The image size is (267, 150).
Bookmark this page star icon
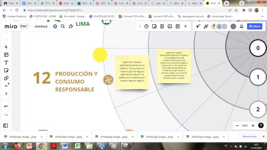pos(236,10)
